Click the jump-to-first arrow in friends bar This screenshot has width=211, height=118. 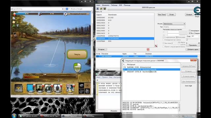point(25,92)
